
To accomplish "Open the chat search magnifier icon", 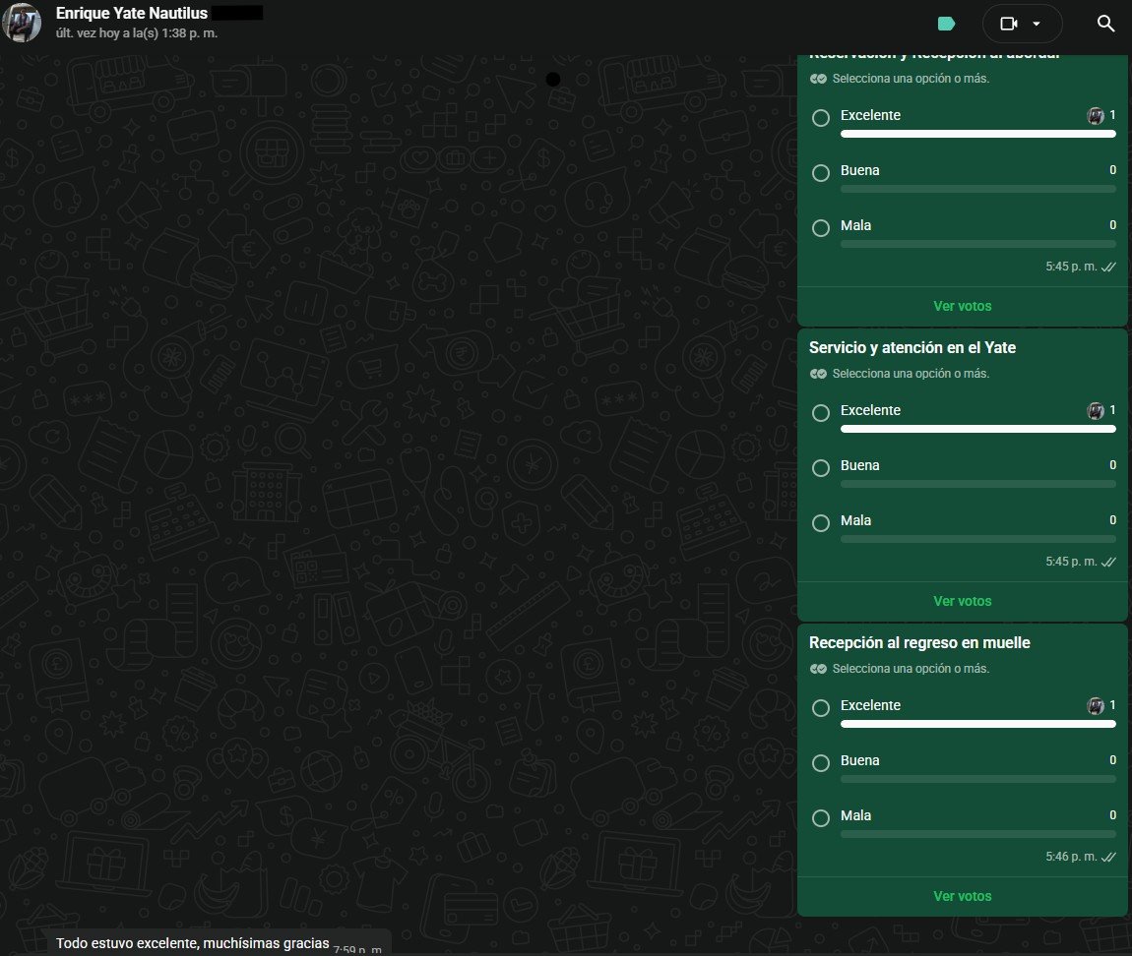I will pos(1105,24).
